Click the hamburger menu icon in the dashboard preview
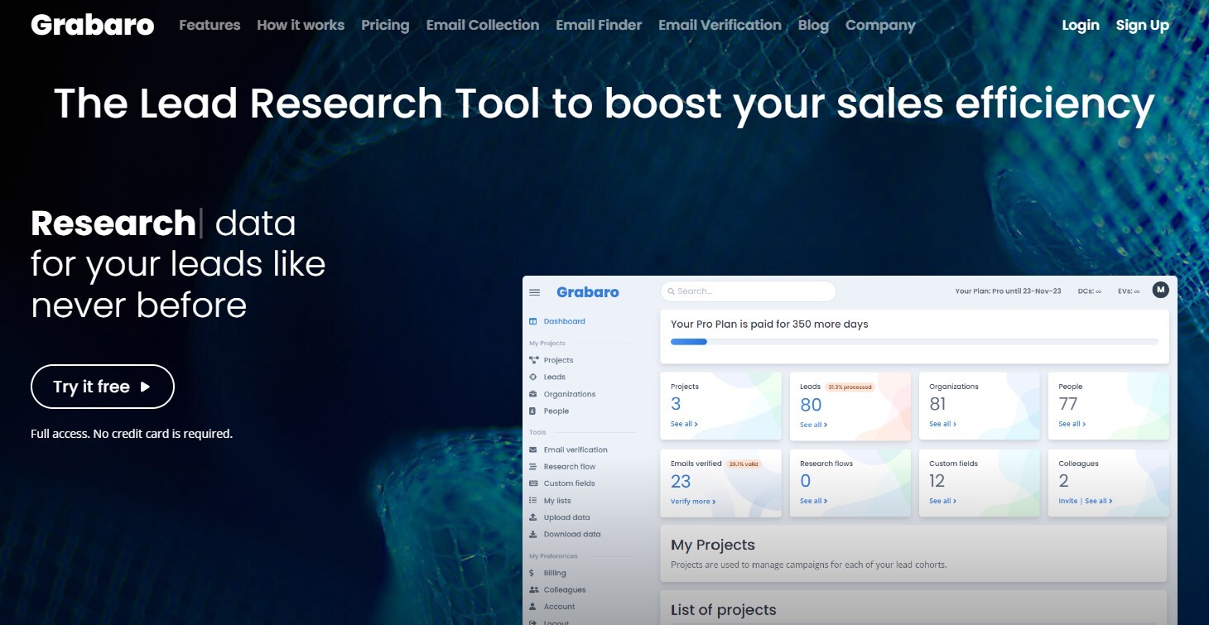The image size is (1209, 625). (x=535, y=292)
